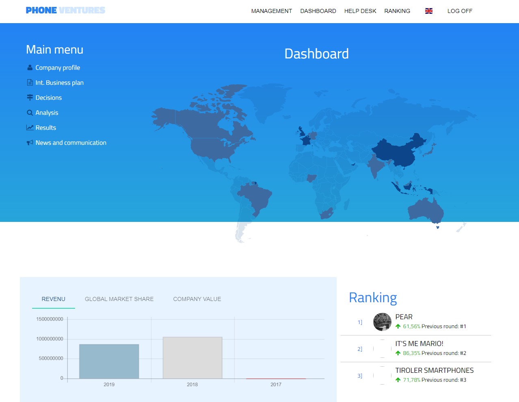Image resolution: width=519 pixels, height=402 pixels.
Task: Open the Management menu
Action: point(271,11)
